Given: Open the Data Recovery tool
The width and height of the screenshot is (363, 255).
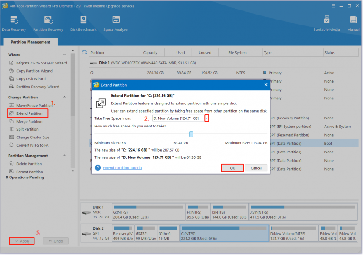Looking at the screenshot, I should pyautogui.click(x=14, y=24).
